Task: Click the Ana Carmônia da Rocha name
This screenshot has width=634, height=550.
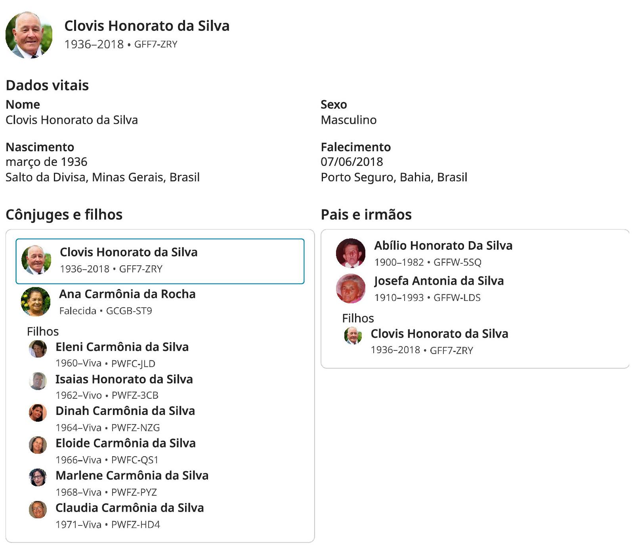Action: coord(127,294)
